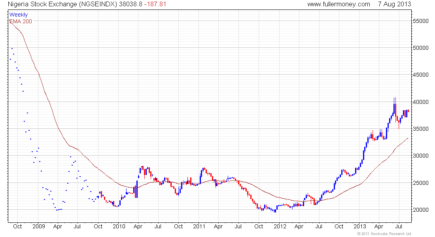Click the 35000 price axis label

pos(421,129)
